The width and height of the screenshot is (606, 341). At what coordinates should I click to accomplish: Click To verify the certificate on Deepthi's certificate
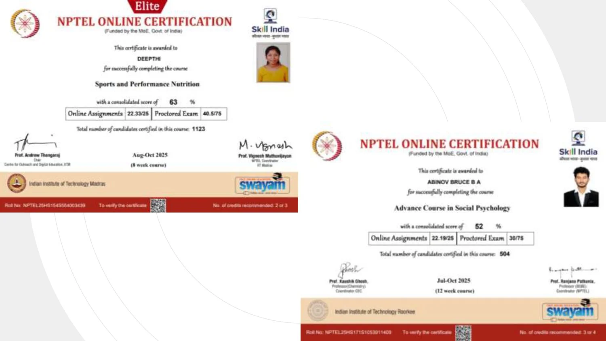click(123, 206)
